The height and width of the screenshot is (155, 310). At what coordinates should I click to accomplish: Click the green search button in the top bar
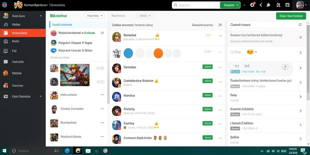[230, 5]
